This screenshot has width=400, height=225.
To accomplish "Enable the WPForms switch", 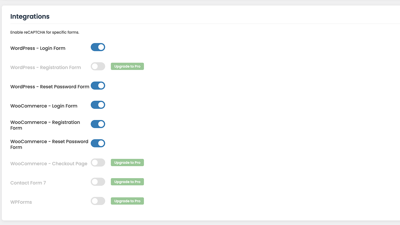I will (98, 201).
